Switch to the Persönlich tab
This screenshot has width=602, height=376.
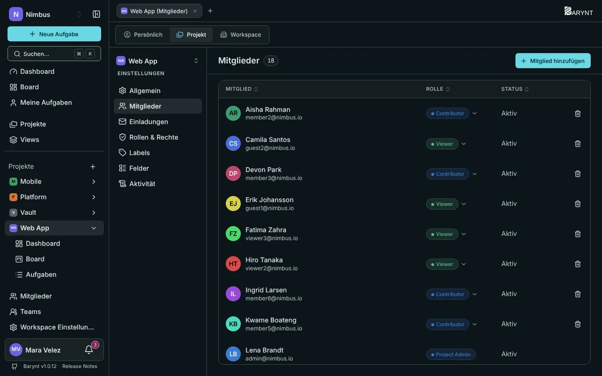coord(143,34)
